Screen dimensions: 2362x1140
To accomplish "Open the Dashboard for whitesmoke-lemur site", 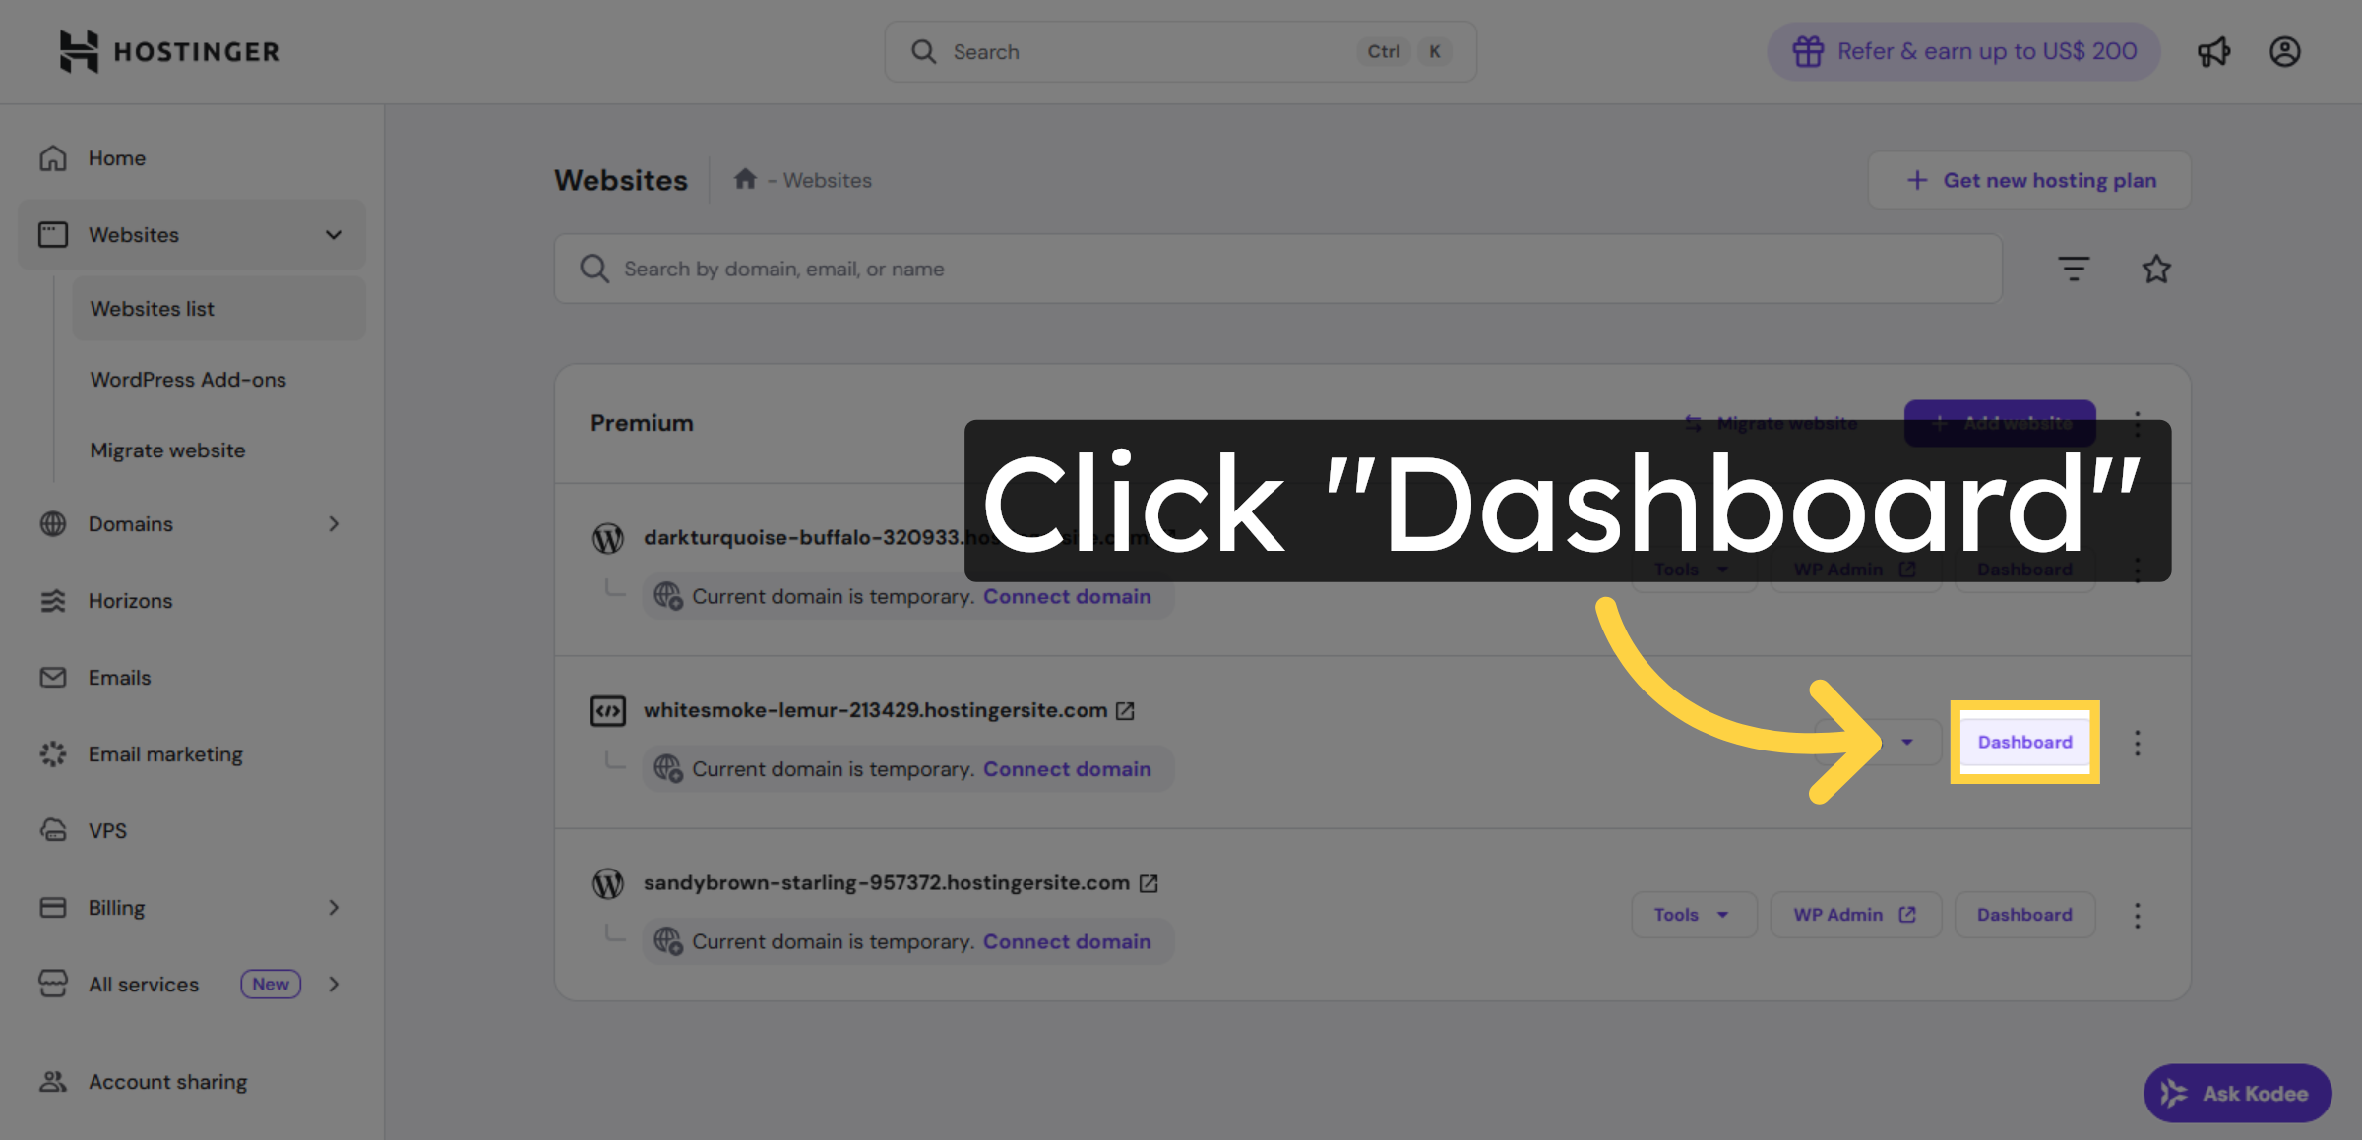I will pyautogui.click(x=2023, y=742).
